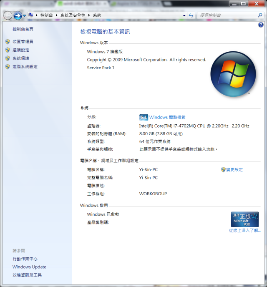Open the 從線上深入了解 link
This screenshot has width=267, height=287.
pos(244,230)
